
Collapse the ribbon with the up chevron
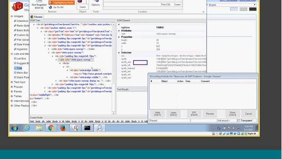(x=204, y=12)
